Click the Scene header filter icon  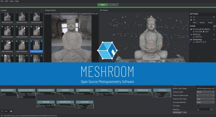pyautogui.click(x=214, y=26)
